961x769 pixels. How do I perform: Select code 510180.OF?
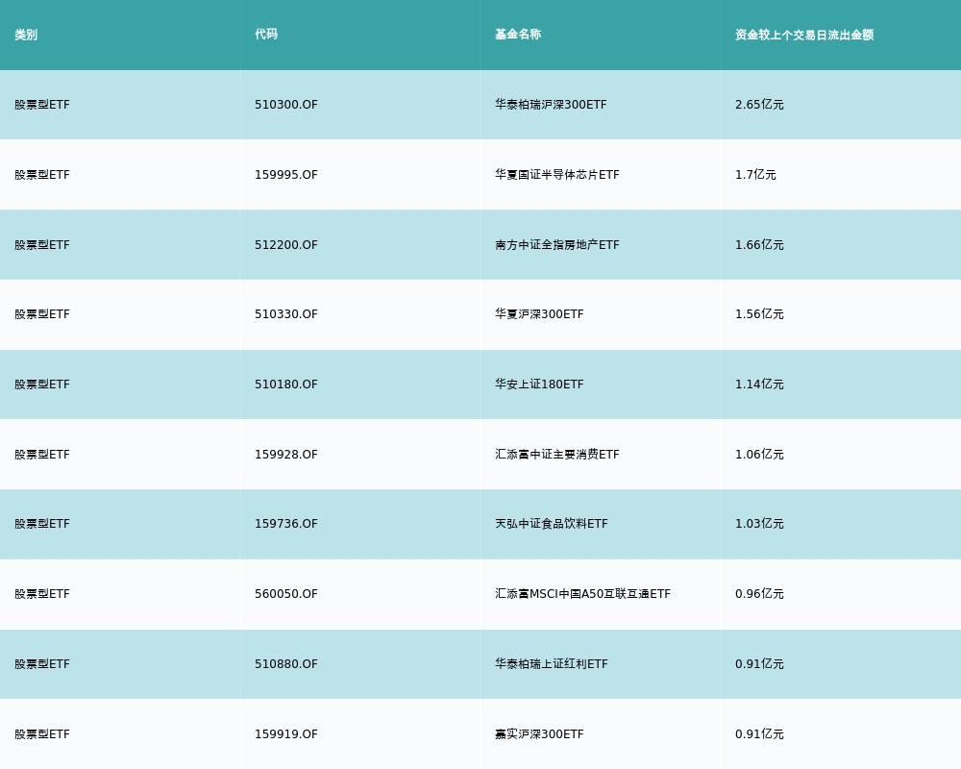click(x=286, y=384)
